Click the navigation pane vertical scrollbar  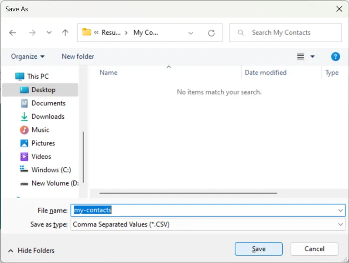pos(83,157)
